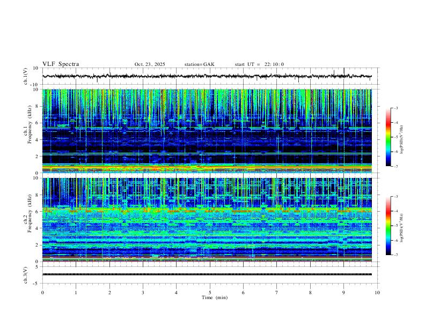Click the time axis tick label '5'

pyautogui.click(x=210, y=293)
